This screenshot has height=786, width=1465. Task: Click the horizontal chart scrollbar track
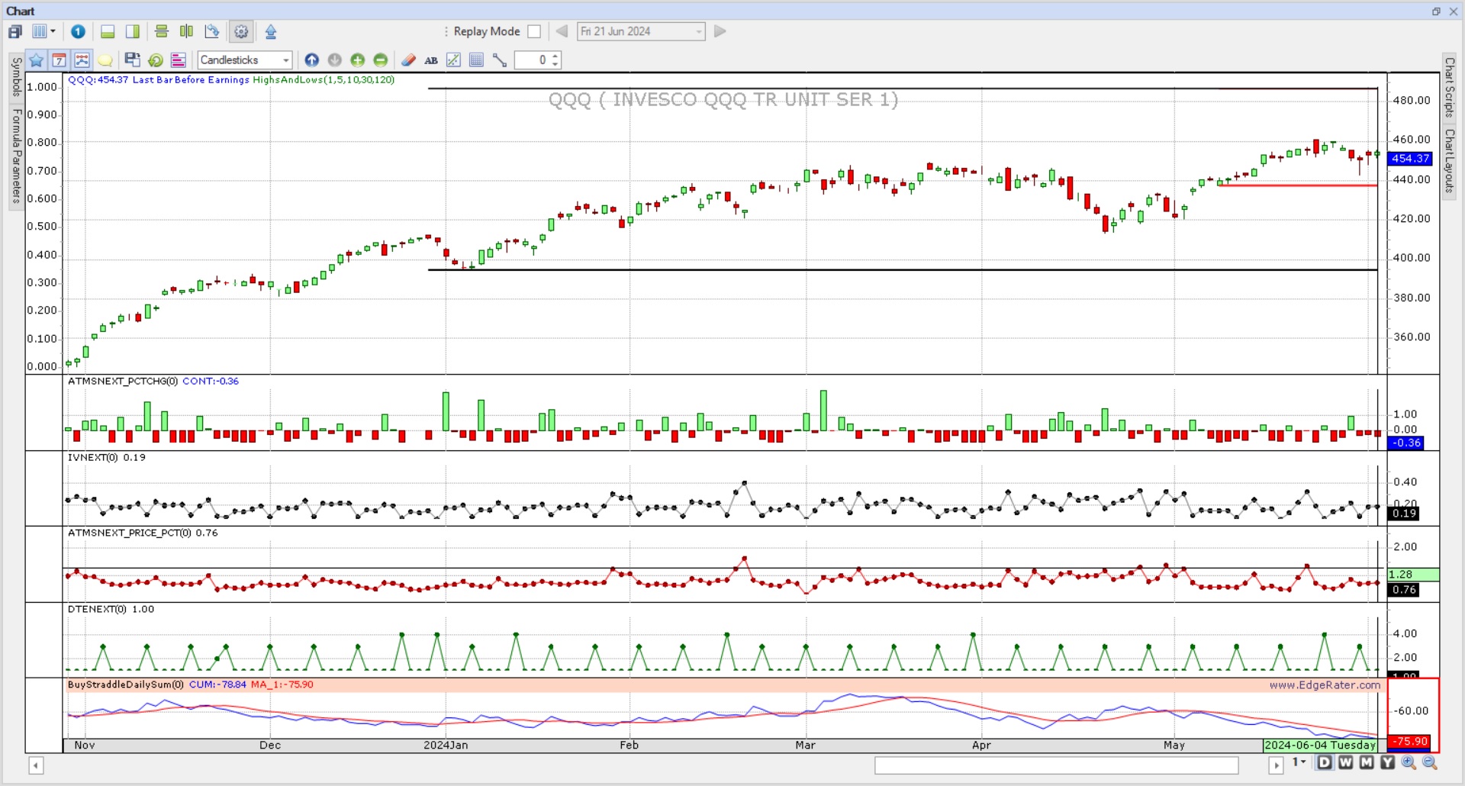pyautogui.click(x=1056, y=765)
